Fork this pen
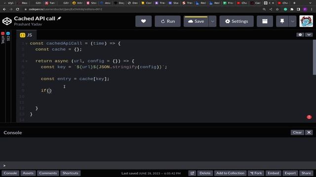This screenshot has height=177, width=316. pyautogui.click(x=256, y=173)
